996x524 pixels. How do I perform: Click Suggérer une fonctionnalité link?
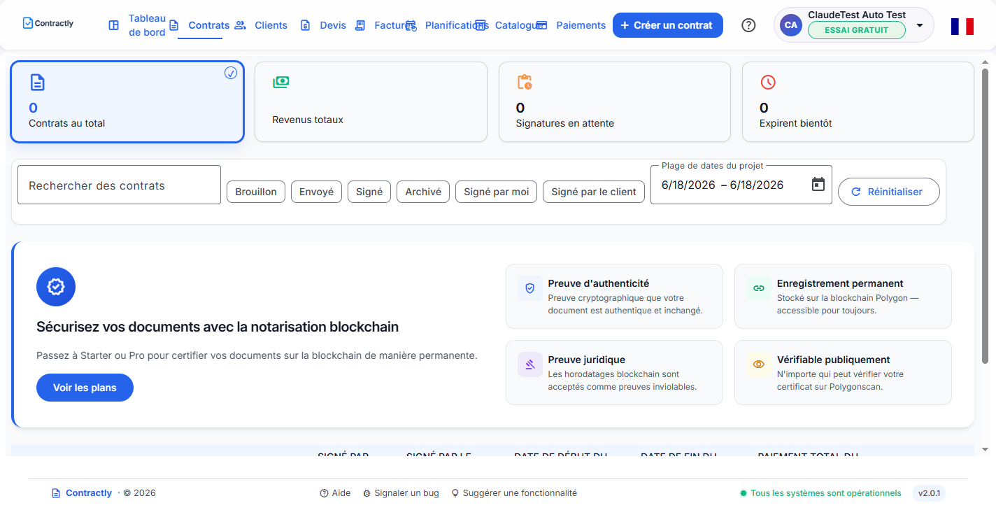[x=514, y=493]
